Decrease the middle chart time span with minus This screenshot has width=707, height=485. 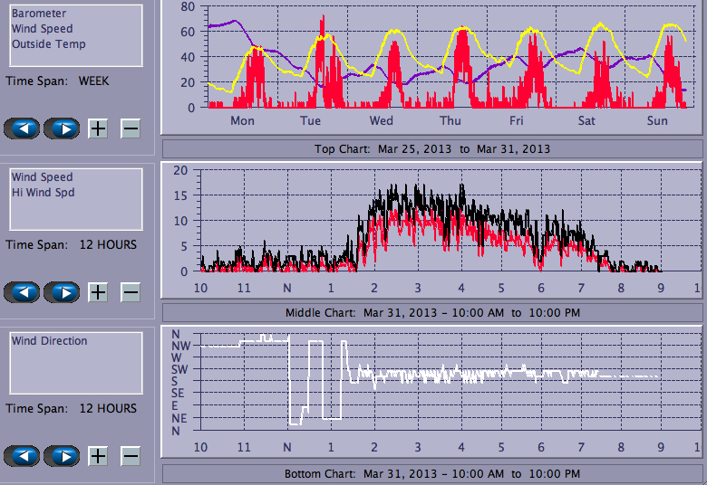(131, 292)
